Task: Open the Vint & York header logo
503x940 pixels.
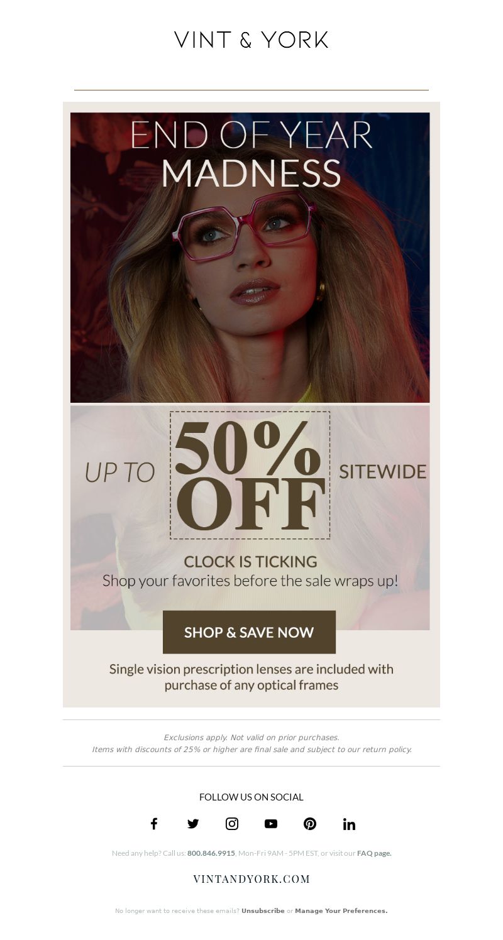Action: pos(251,40)
